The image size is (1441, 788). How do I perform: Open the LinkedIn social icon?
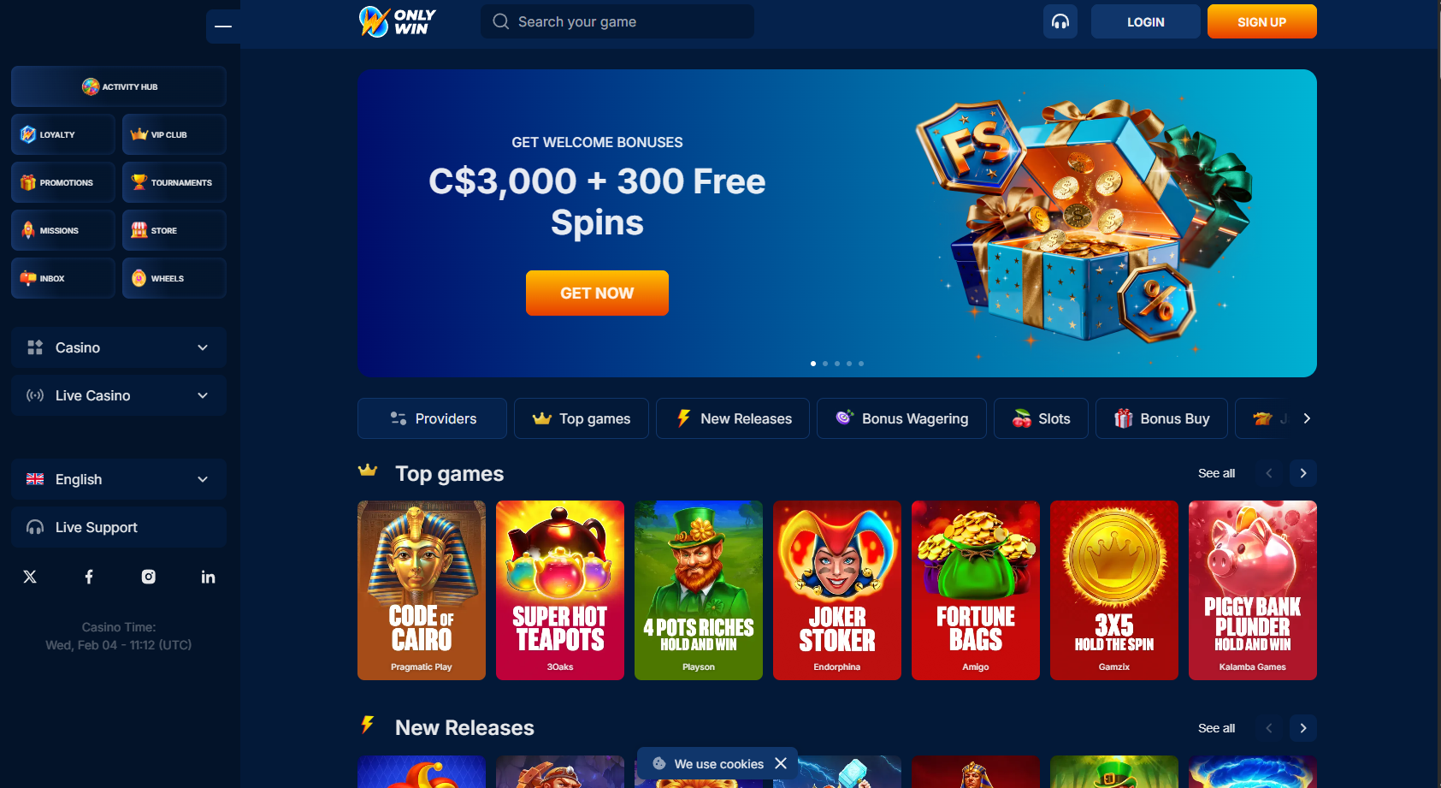coord(208,577)
